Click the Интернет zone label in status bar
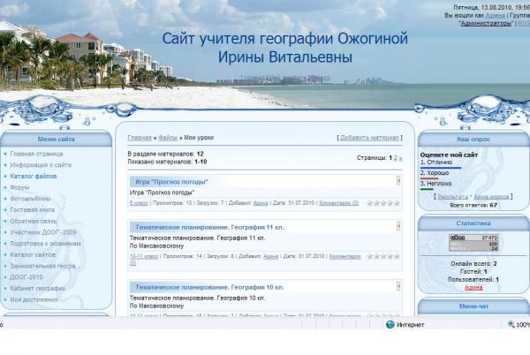 411,325
